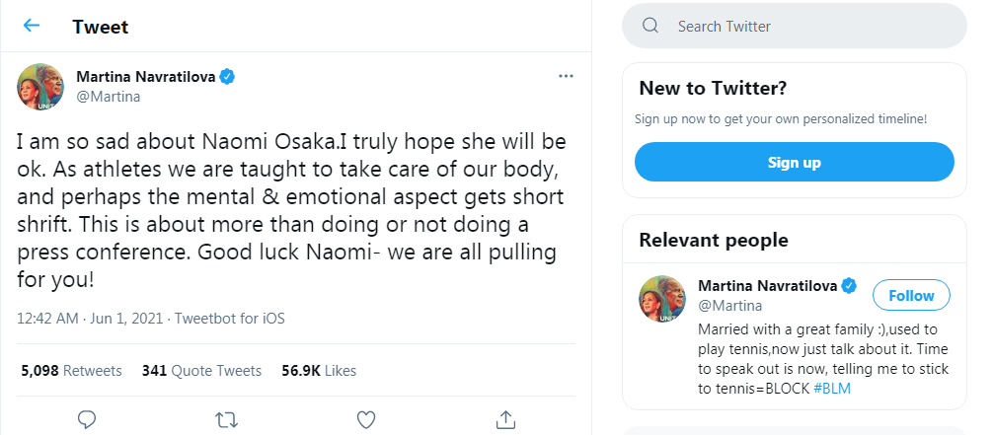Click verified badge beside tweet author name
The width and height of the screenshot is (993, 435).
226,77
